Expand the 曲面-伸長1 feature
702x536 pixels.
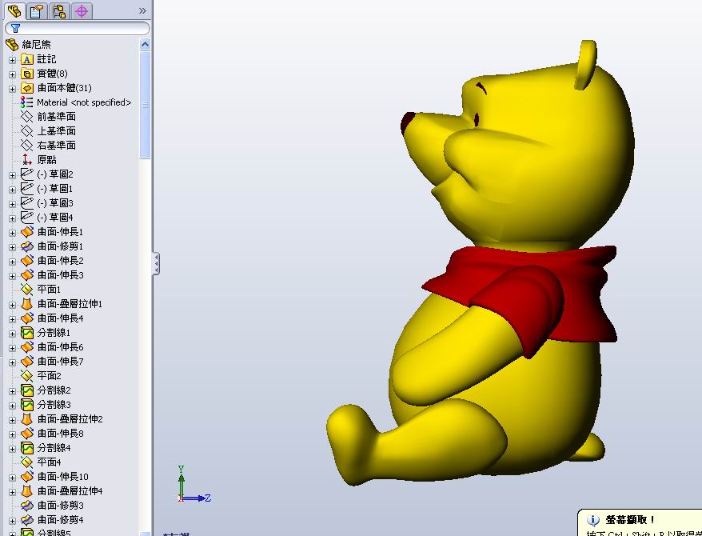coord(13,233)
